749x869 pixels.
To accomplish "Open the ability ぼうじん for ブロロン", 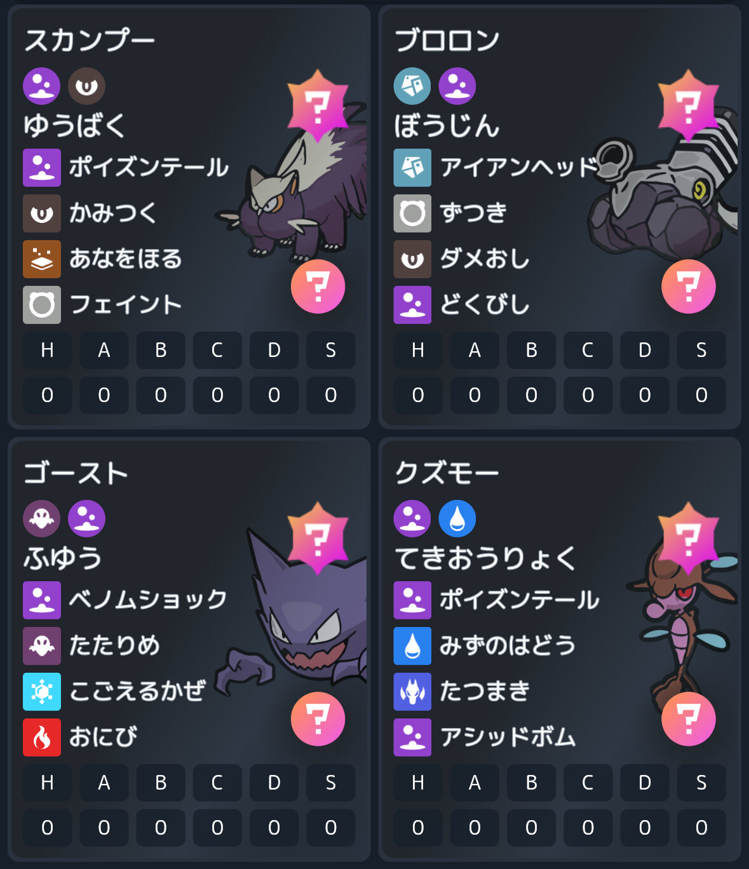I will [x=447, y=125].
